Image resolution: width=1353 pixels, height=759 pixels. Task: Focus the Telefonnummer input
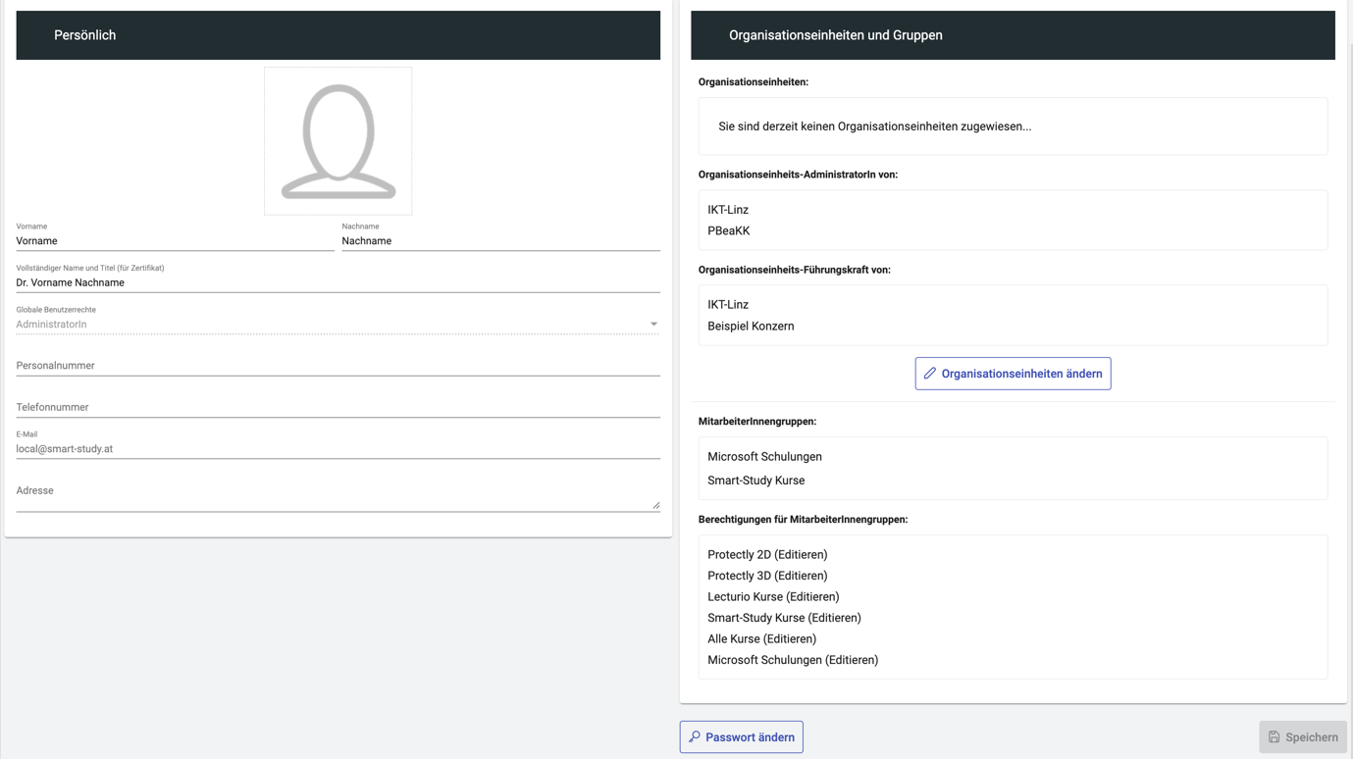(x=338, y=407)
